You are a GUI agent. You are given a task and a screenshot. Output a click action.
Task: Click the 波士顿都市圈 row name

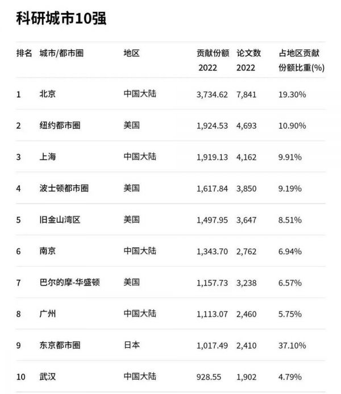(x=64, y=188)
